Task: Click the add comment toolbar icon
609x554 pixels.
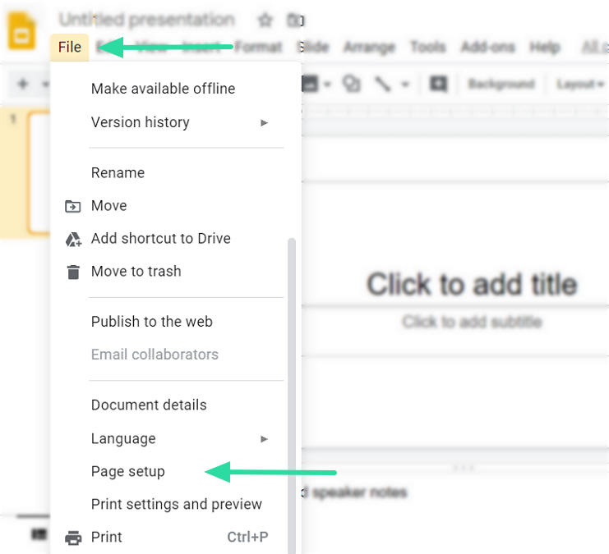Action: click(439, 84)
